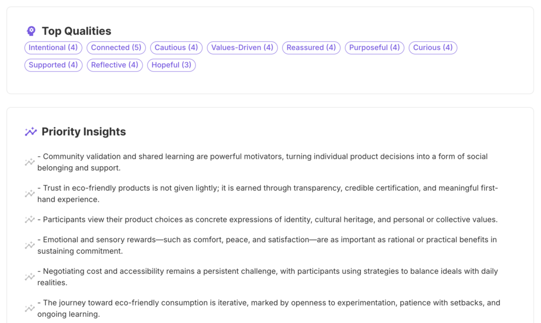Select the Intentional (4) quality tag
Viewport: 541px width, 323px height.
click(x=53, y=48)
